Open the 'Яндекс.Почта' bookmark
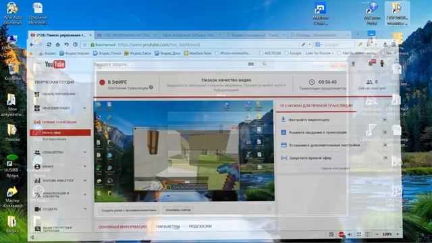The height and width of the screenshot is (243, 432). (x=107, y=53)
